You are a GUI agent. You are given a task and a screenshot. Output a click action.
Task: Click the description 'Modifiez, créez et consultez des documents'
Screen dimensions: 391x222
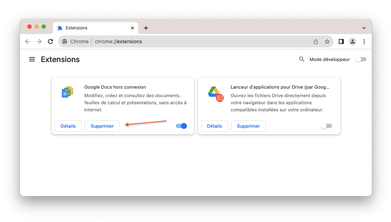(135, 102)
